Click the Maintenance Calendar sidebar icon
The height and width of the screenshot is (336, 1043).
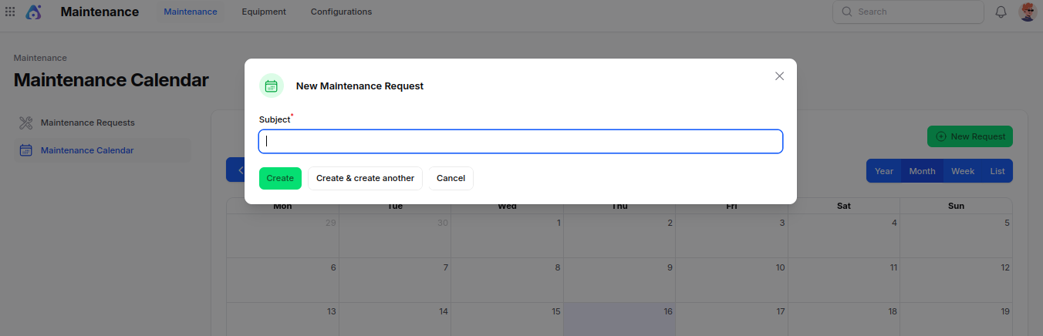pos(25,150)
